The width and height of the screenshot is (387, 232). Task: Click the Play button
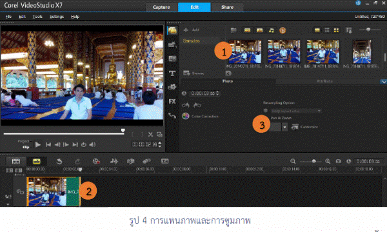(38, 145)
